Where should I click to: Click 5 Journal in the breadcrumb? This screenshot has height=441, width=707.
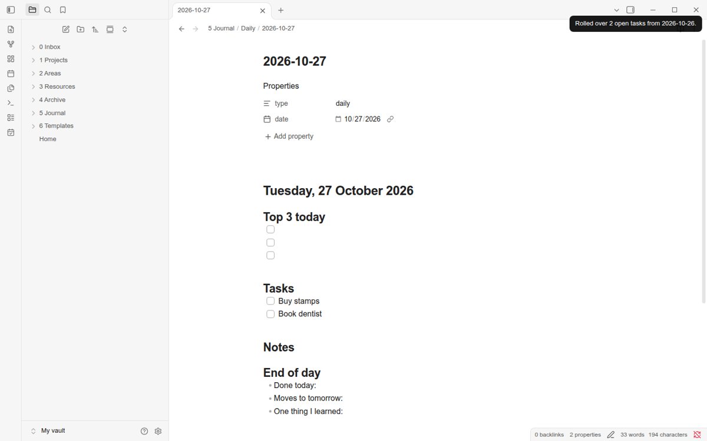221,28
